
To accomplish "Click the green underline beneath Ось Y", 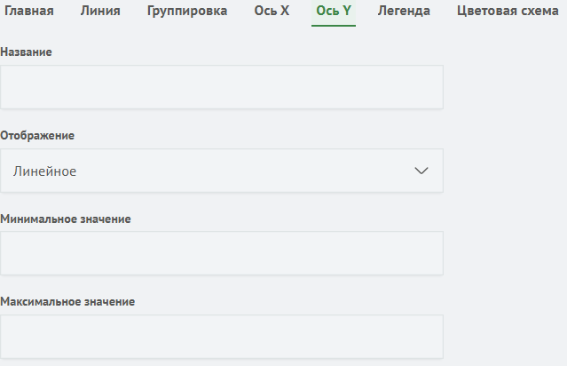I will pyautogui.click(x=334, y=26).
